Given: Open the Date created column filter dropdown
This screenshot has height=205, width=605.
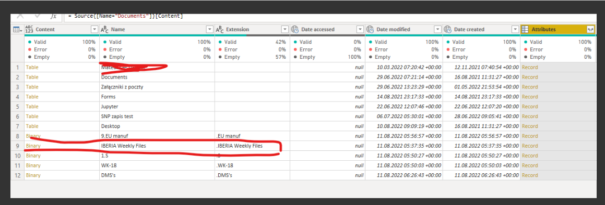Looking at the screenshot, I should pyautogui.click(x=515, y=29).
